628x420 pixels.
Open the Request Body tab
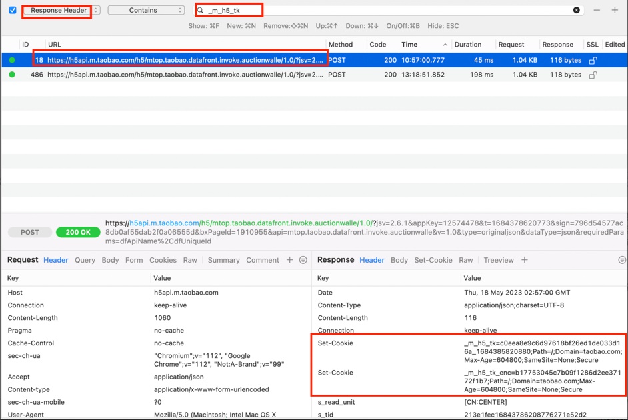(110, 260)
